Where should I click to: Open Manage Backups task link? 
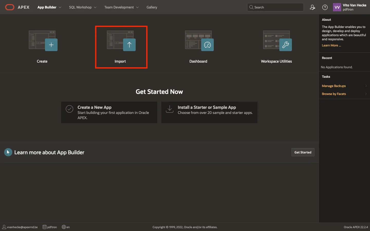pyautogui.click(x=334, y=86)
